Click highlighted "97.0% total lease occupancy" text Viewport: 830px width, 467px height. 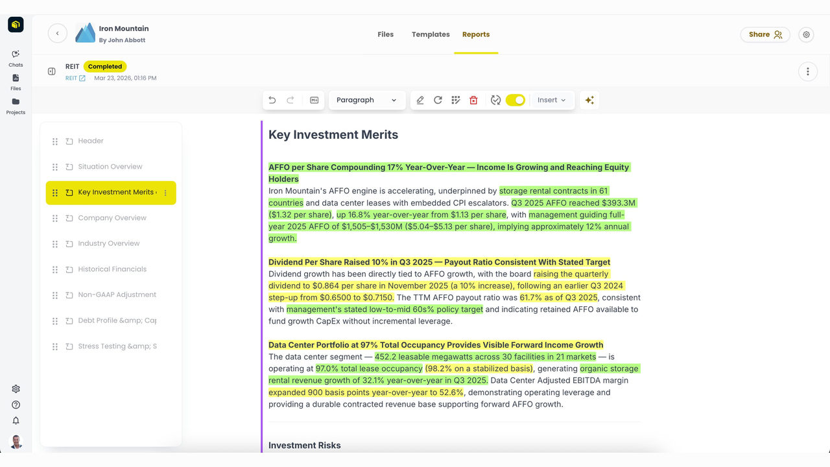point(369,368)
